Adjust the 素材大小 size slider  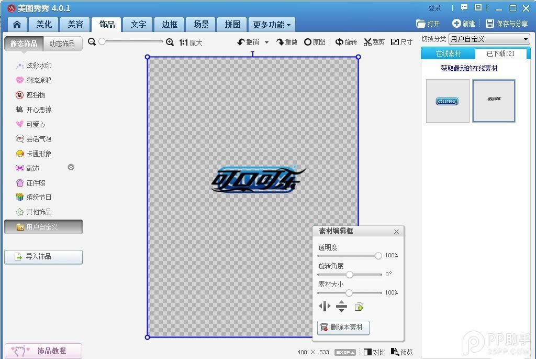[x=349, y=293]
